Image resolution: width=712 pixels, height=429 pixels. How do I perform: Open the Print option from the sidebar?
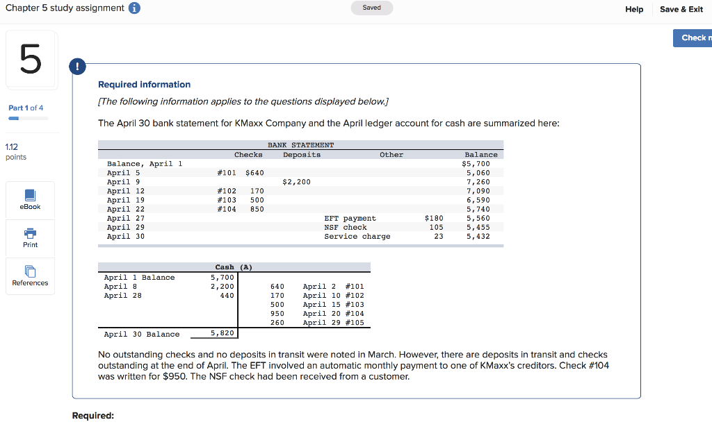29,238
